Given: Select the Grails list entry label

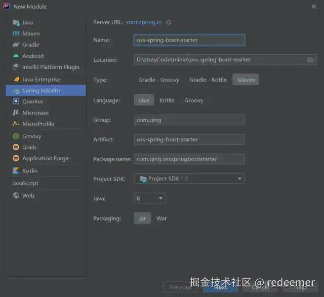Looking at the screenshot, I should [x=29, y=147].
